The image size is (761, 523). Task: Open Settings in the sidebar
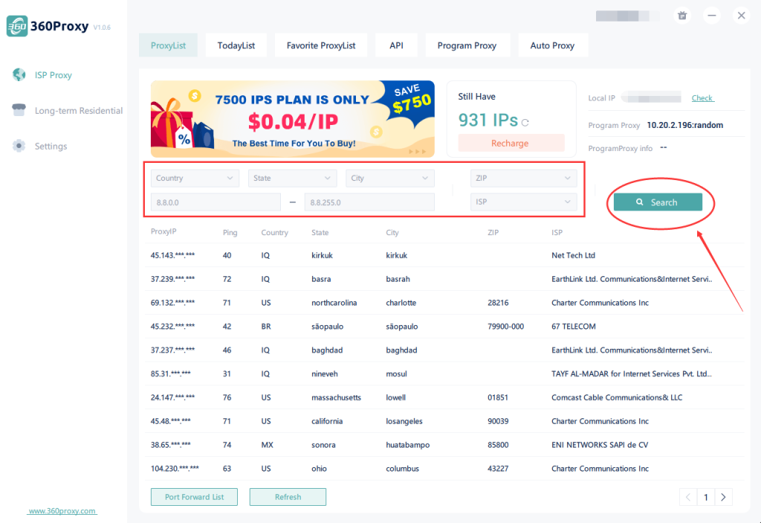point(51,146)
